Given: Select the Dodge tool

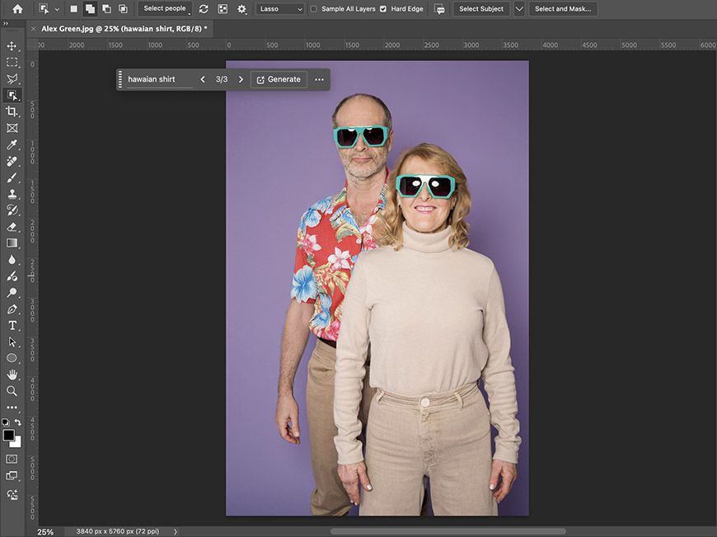Looking at the screenshot, I should 12,293.
